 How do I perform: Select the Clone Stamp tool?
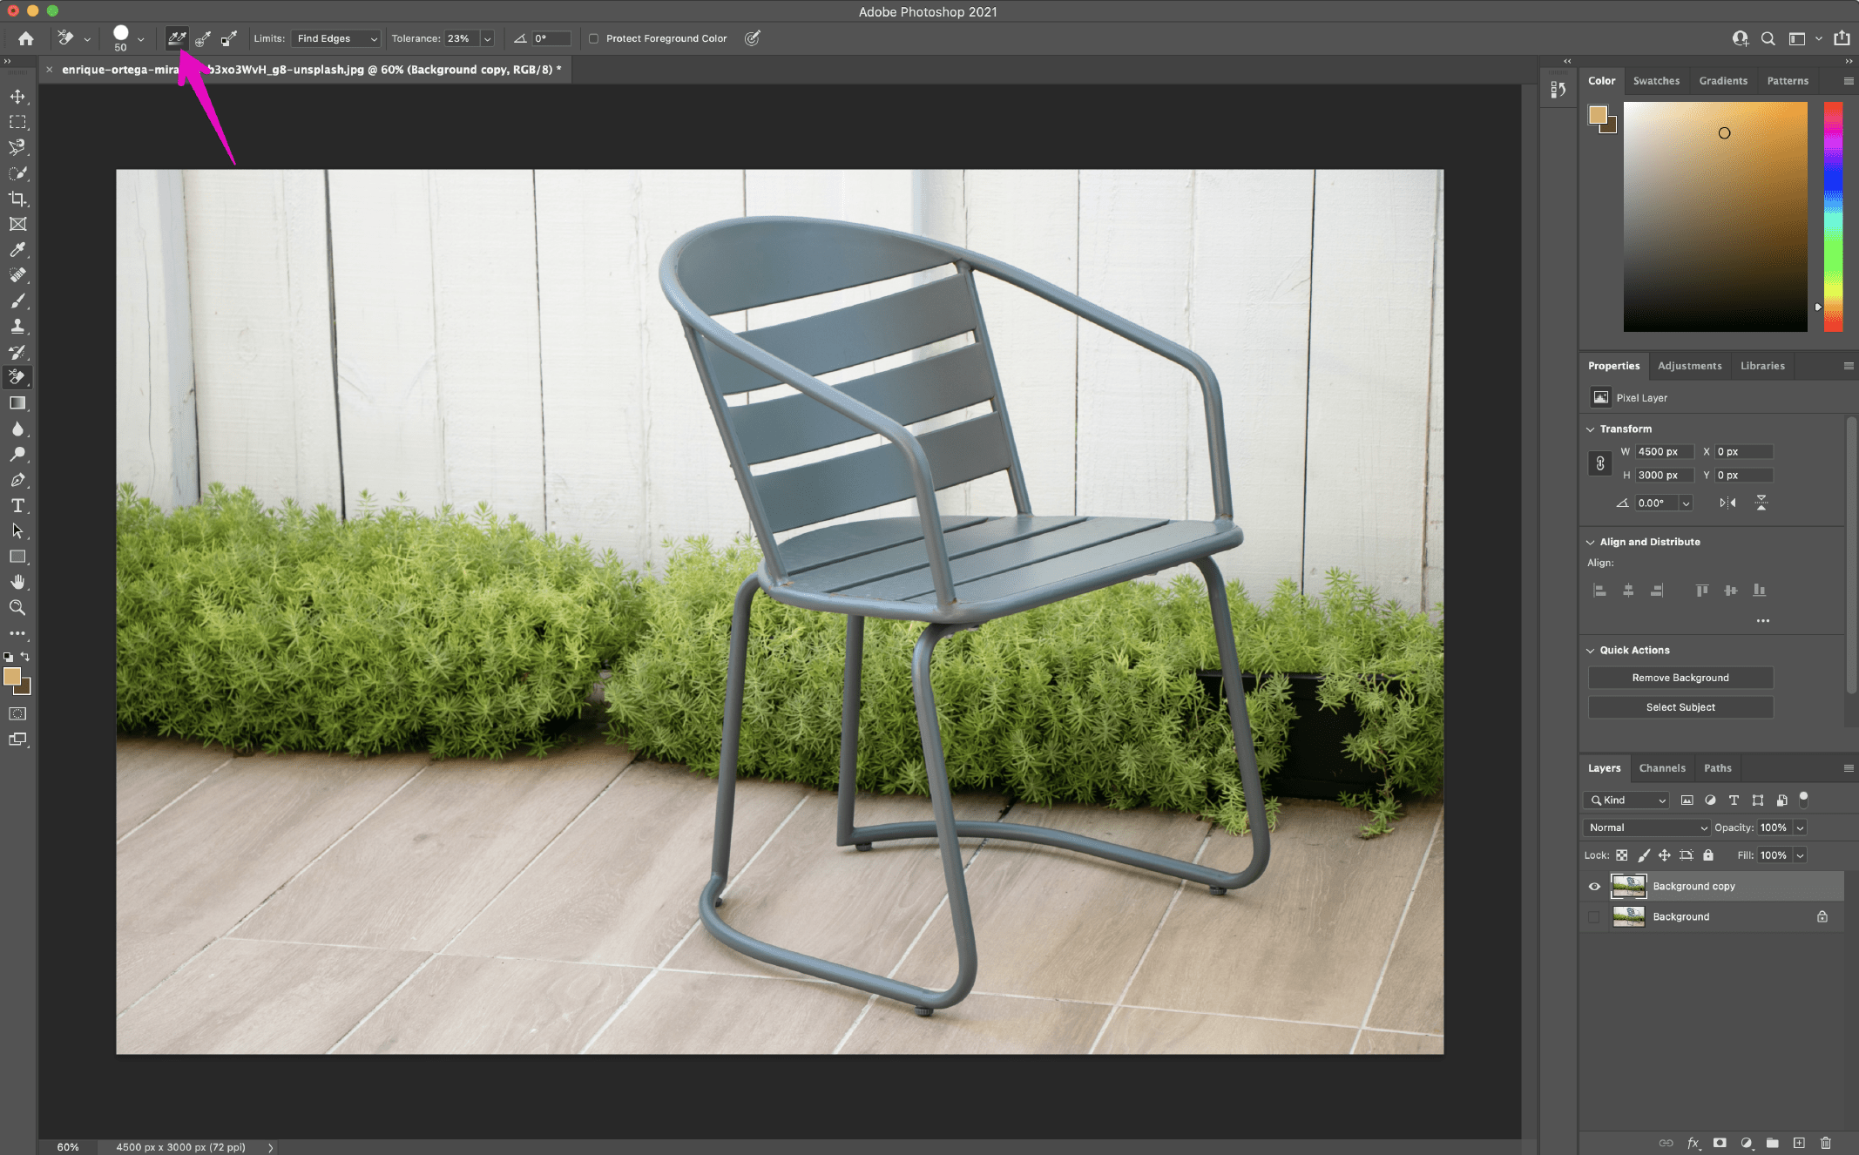(x=18, y=326)
